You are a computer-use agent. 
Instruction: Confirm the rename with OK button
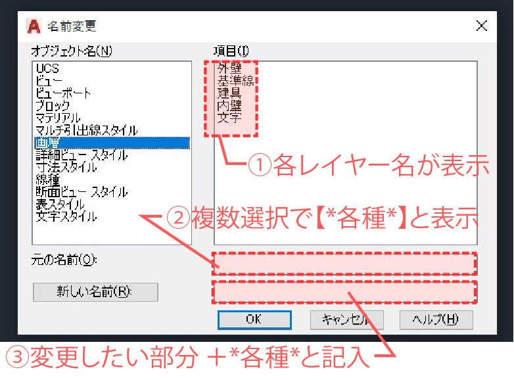[254, 320]
